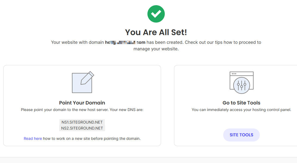Click the Point Your Domain heading
Screen dimensions: 297x163
(82, 103)
